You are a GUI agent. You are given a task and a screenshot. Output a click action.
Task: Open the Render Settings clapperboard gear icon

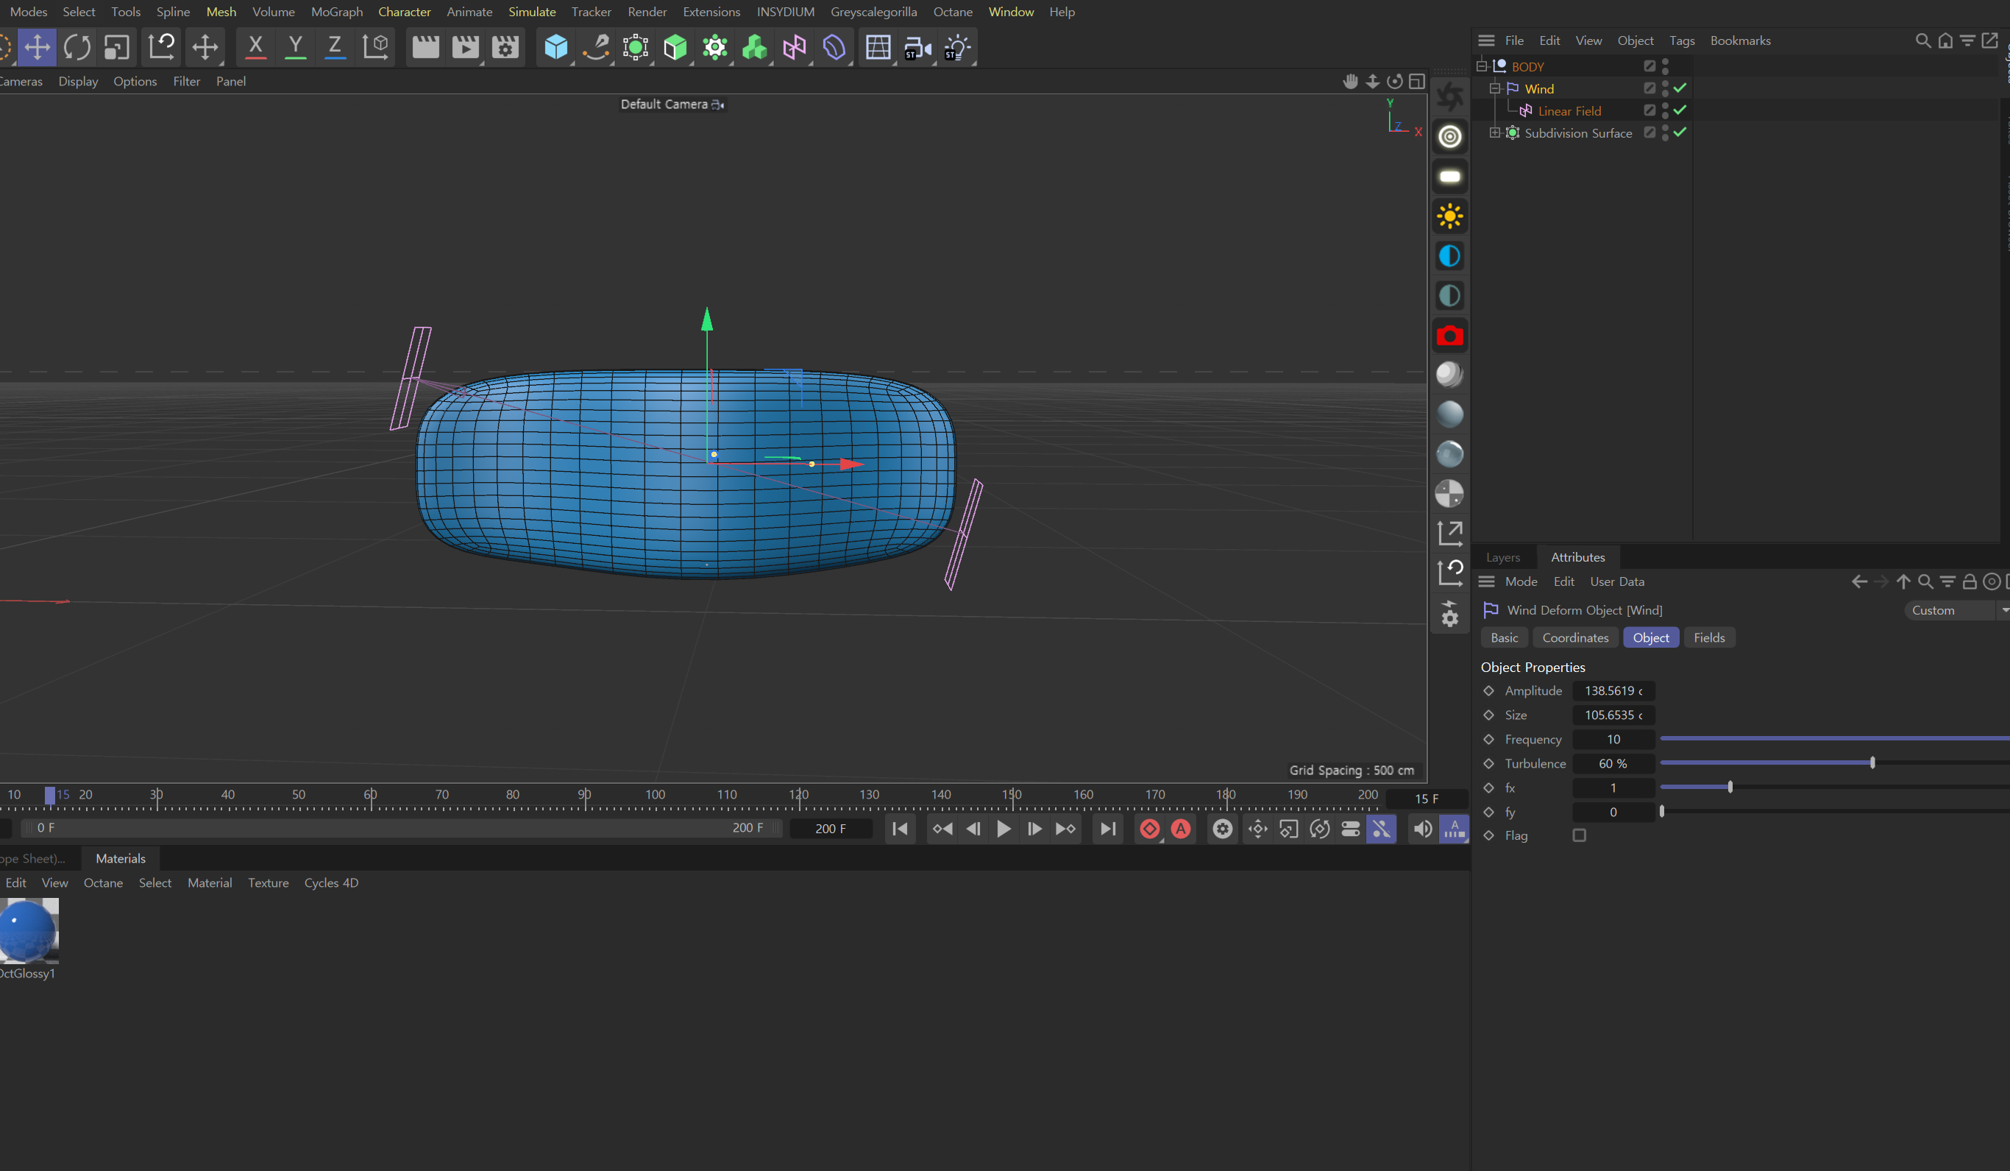click(x=505, y=47)
